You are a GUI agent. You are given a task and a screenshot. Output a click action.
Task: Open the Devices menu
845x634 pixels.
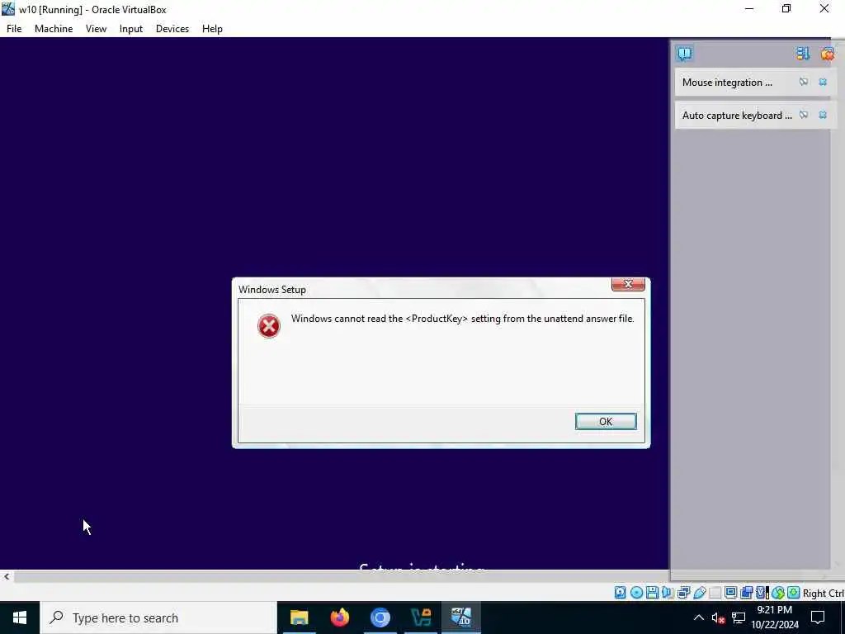172,29
